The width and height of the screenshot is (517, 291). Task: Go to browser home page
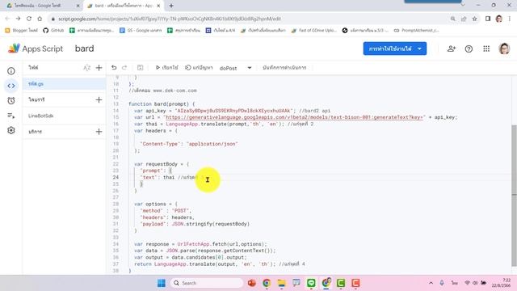coord(40,19)
